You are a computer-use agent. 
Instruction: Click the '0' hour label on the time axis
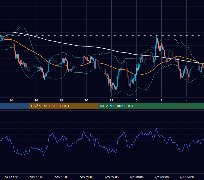(136, 100)
